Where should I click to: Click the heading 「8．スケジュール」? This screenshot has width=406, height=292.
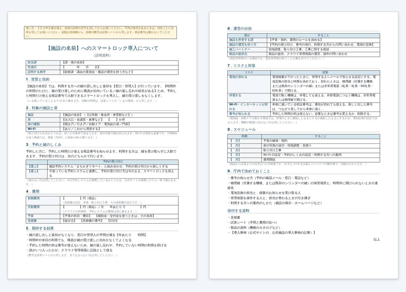(241, 129)
